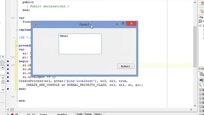Close the Form1 window
204x115 pixels.
tap(131, 24)
